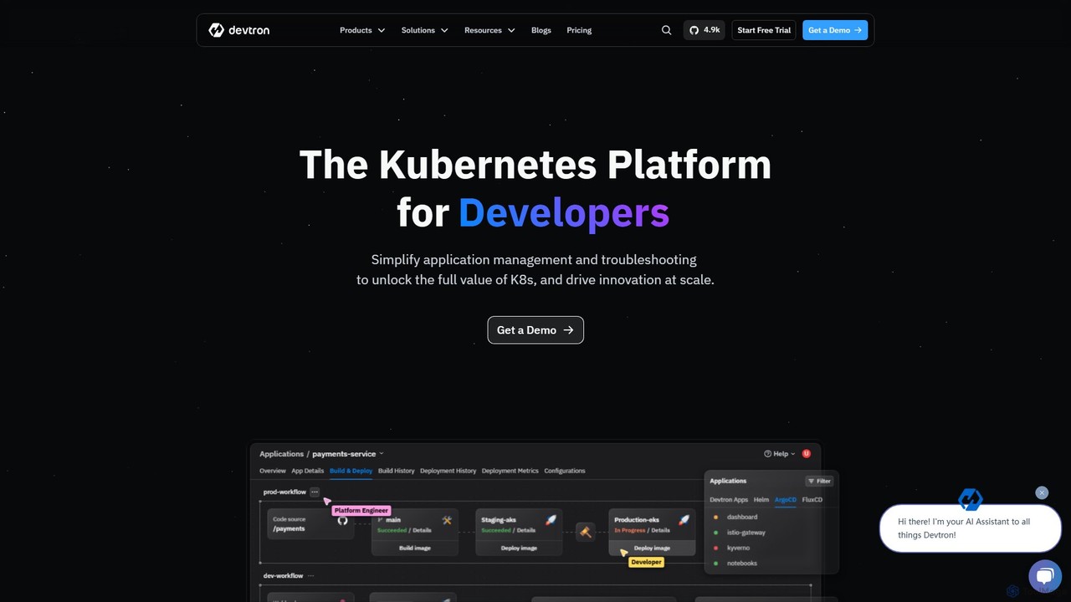Select Devtron Apps tab in Applications panel

[729, 499]
